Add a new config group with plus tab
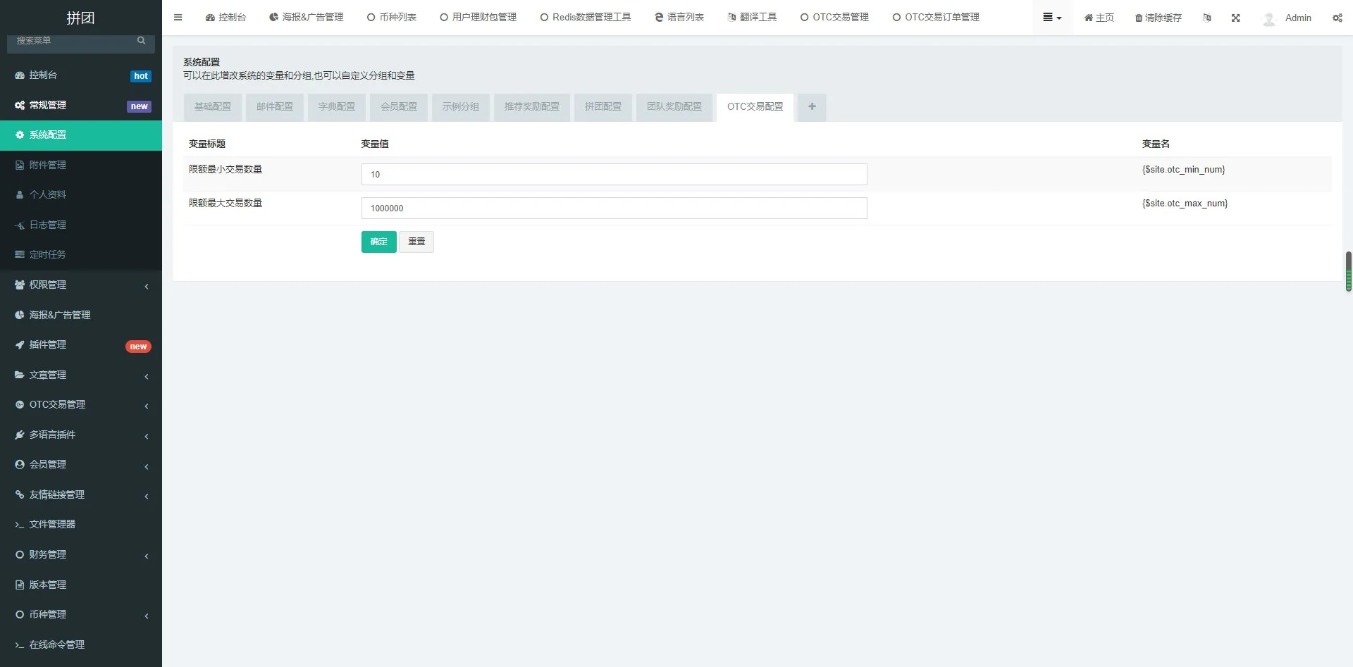Screen dimensions: 1353x667 pos(812,107)
